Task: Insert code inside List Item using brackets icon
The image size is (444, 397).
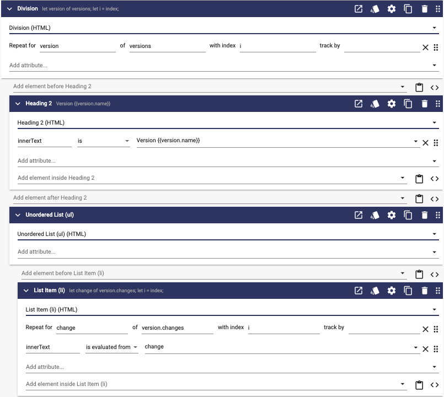Action: [435, 385]
